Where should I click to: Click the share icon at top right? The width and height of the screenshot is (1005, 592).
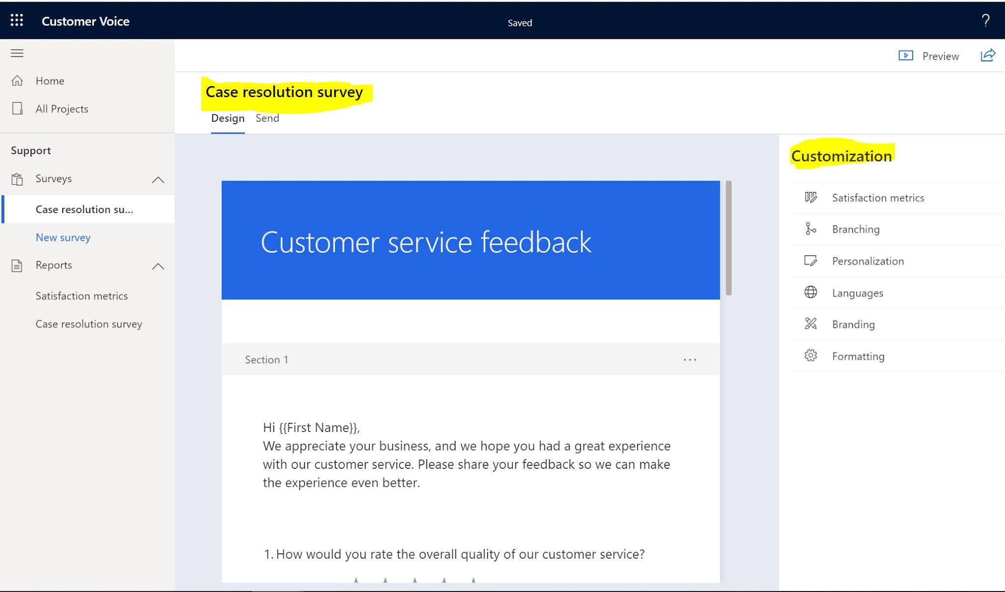(x=987, y=55)
